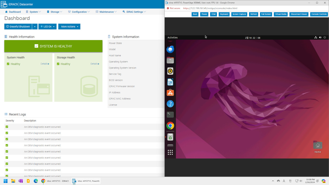Show Applications grid in dock
The image size is (329, 185).
[170, 152]
